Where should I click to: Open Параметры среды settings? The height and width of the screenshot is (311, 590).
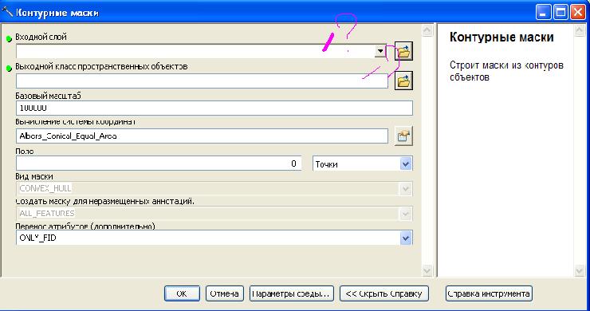click(291, 293)
